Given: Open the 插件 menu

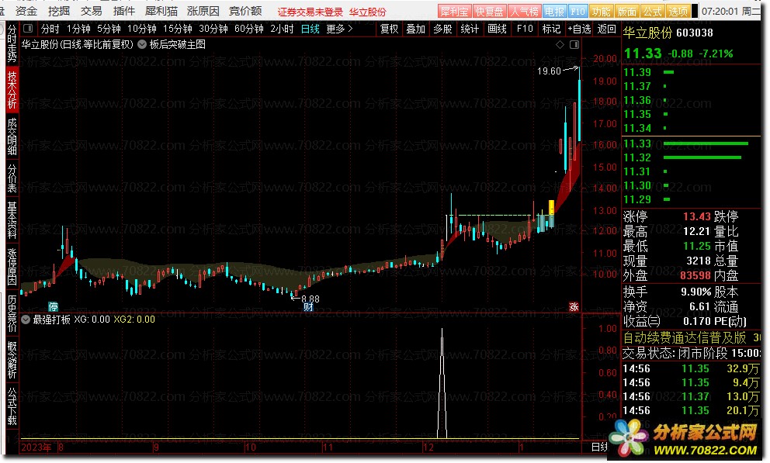Looking at the screenshot, I should pyautogui.click(x=123, y=11).
